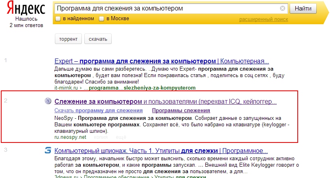This screenshot has height=178, width=330.
Task: Clear the search query with the X icon
Action: [283, 8]
